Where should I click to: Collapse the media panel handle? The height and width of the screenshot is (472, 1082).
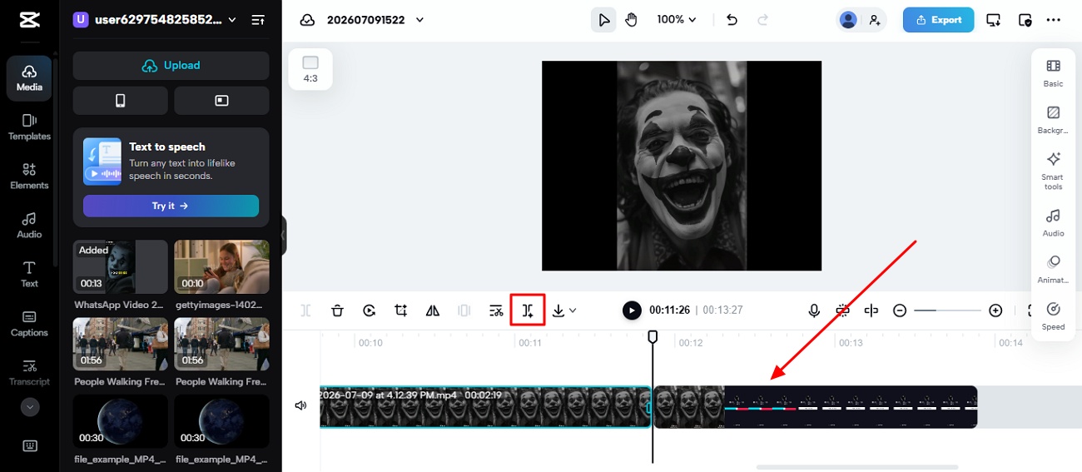point(284,236)
